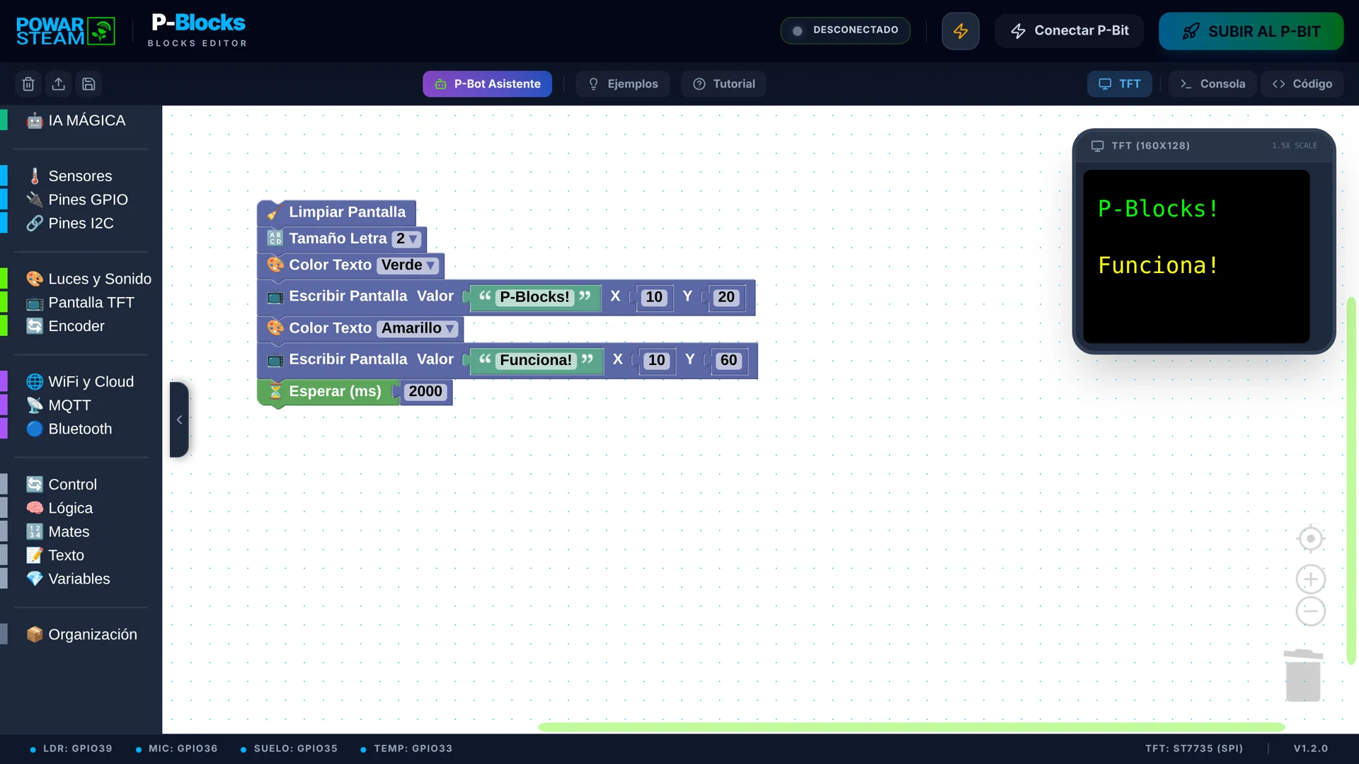Viewport: 1359px width, 764px height.
Task: Toggle the TFT preview panel
Action: click(x=1119, y=84)
